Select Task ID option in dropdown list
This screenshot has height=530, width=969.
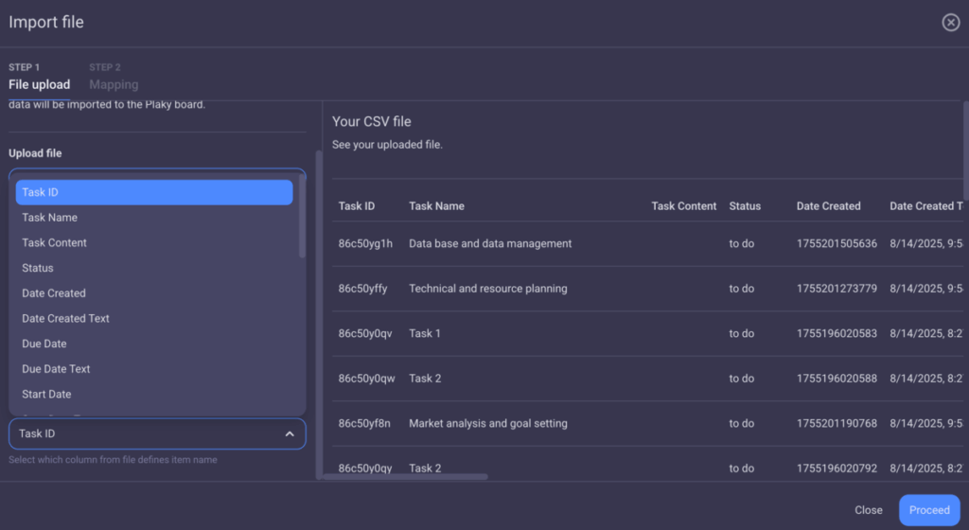154,192
